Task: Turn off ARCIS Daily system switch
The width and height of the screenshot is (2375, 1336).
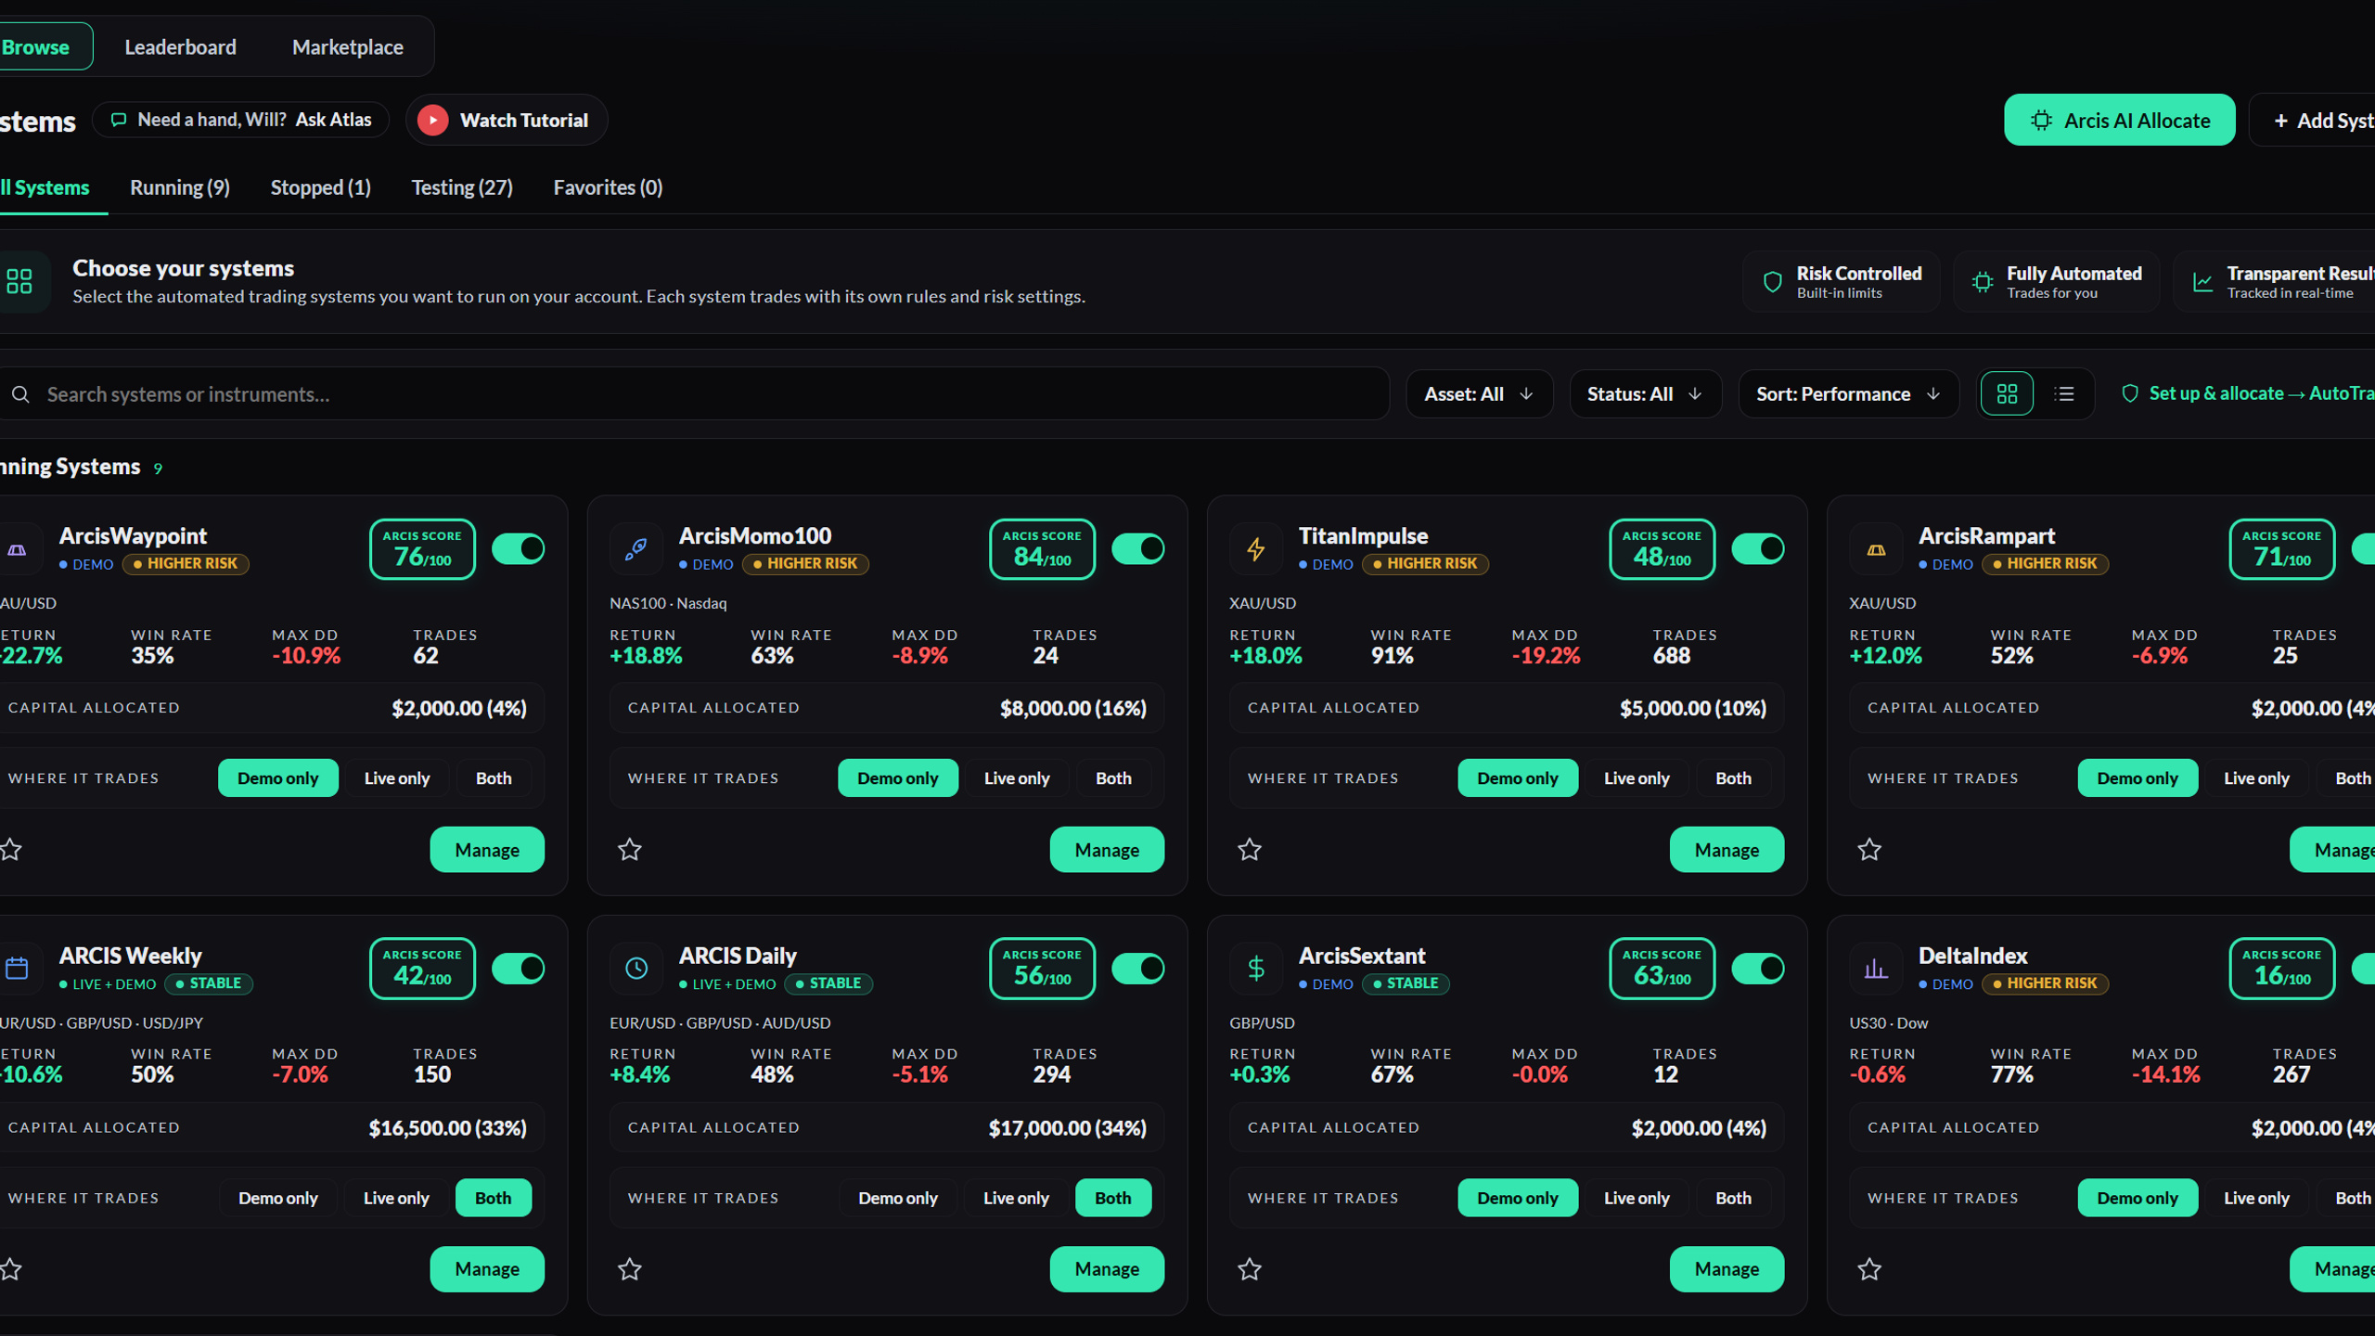Action: pyautogui.click(x=1138, y=968)
